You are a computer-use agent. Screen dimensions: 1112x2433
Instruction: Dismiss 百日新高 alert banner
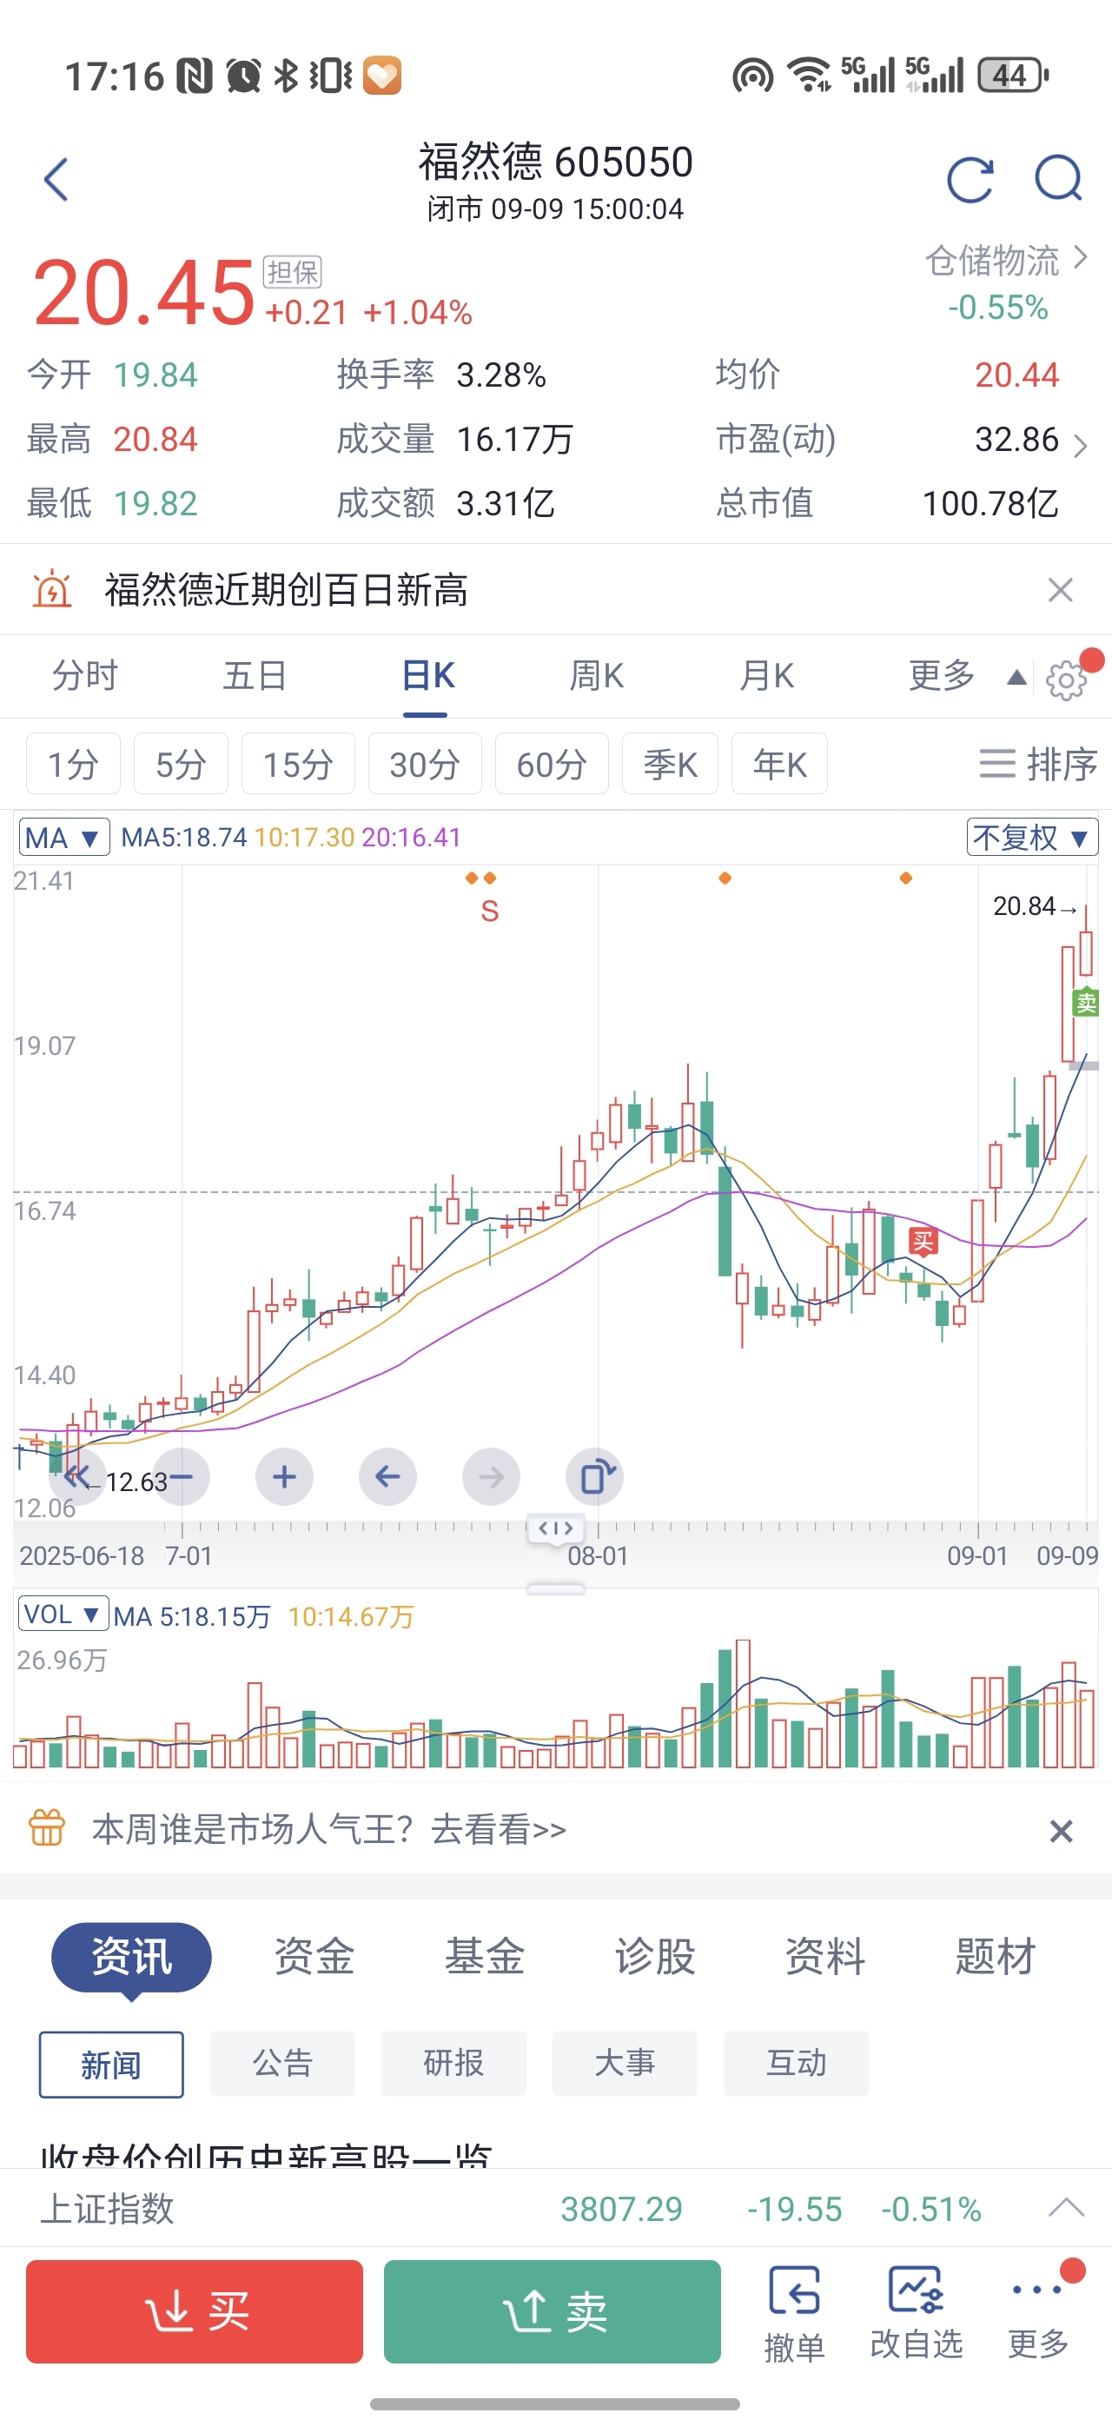(1060, 589)
